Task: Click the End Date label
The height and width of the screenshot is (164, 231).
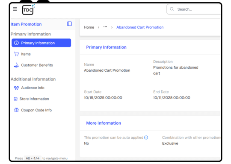Action: (161, 92)
